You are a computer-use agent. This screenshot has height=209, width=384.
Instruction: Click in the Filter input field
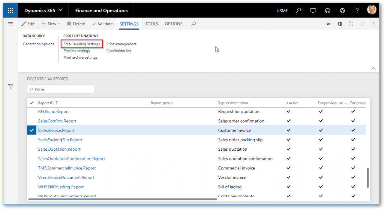60,90
